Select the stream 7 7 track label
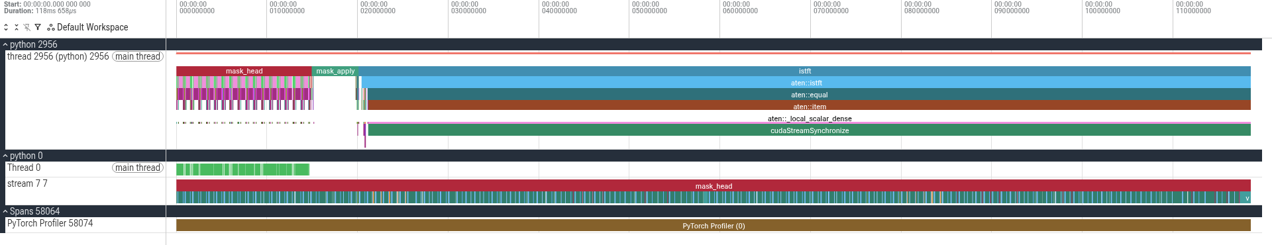The height and width of the screenshot is (245, 1272). (x=27, y=183)
